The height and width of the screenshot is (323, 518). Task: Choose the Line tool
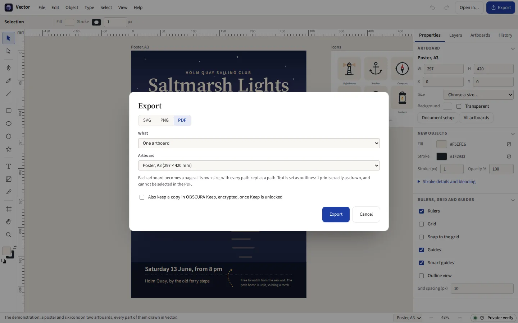(9, 94)
